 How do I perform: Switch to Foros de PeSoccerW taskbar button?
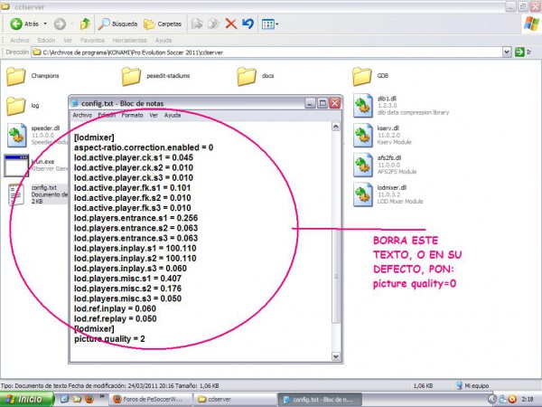coord(150,400)
